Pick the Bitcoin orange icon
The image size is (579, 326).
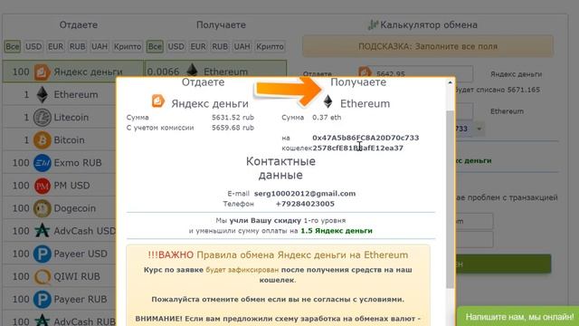tap(43, 140)
